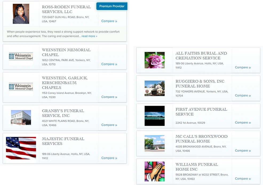
Task: Open Mc Call's Bronxwood Funeral Home title
Action: point(202,139)
